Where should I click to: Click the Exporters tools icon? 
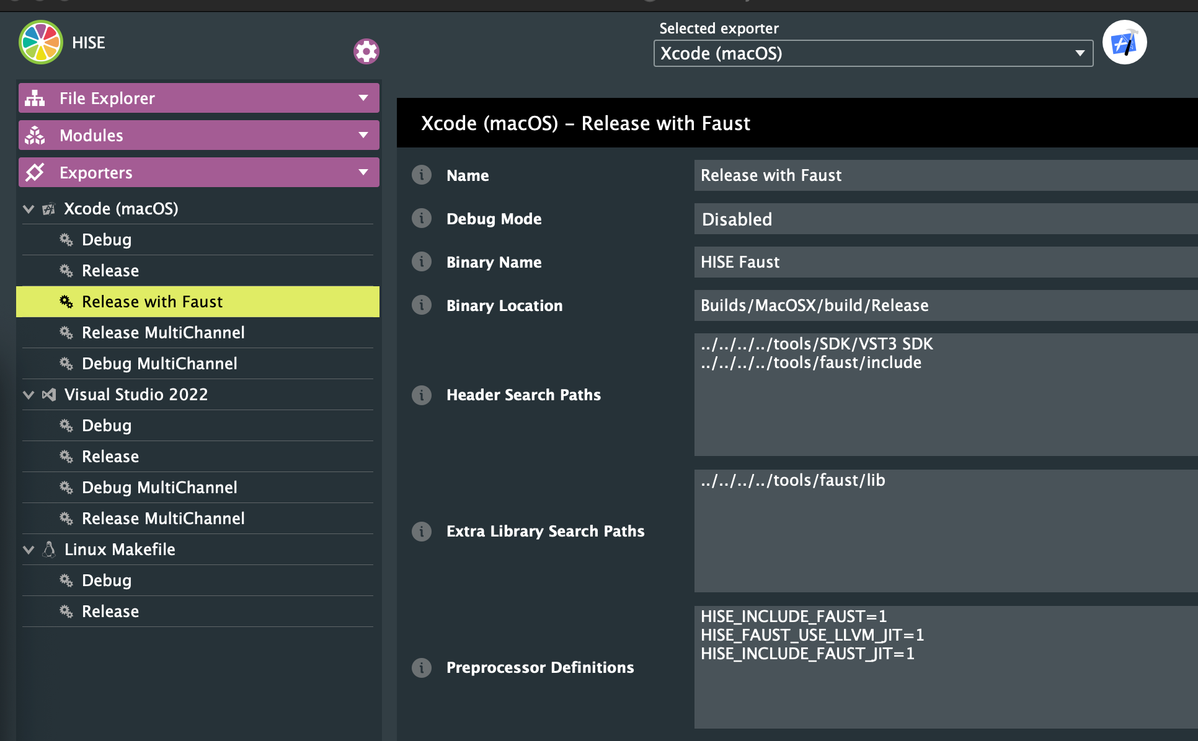pyautogui.click(x=35, y=172)
